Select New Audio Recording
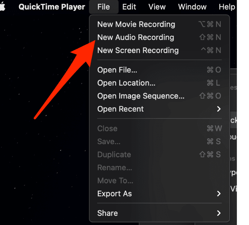The height and width of the screenshot is (225, 249). pos(135,37)
